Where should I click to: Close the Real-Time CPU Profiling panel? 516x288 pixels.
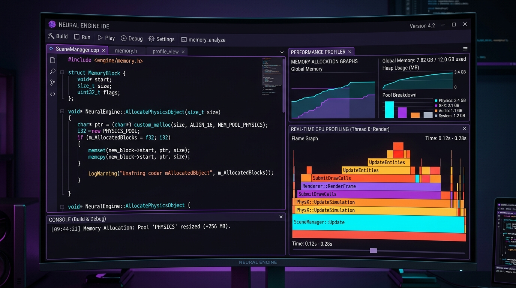coord(464,129)
